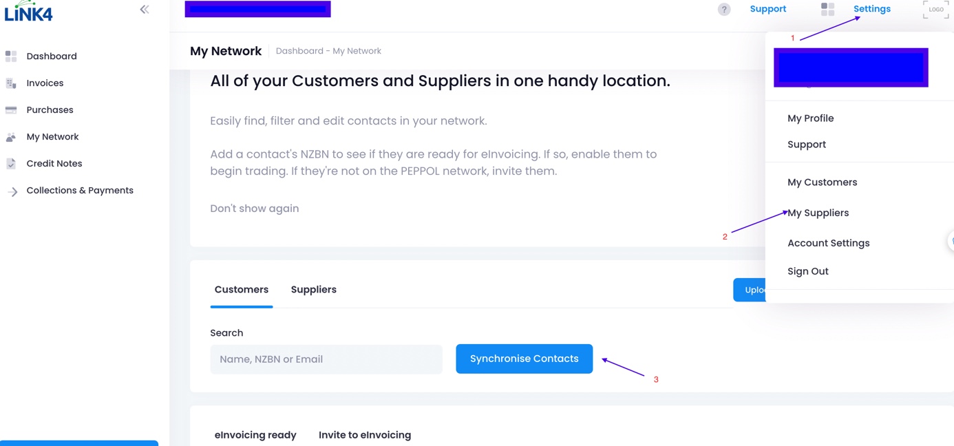Click the My Network people icon
Screen dimensions: 954x446
(11, 137)
